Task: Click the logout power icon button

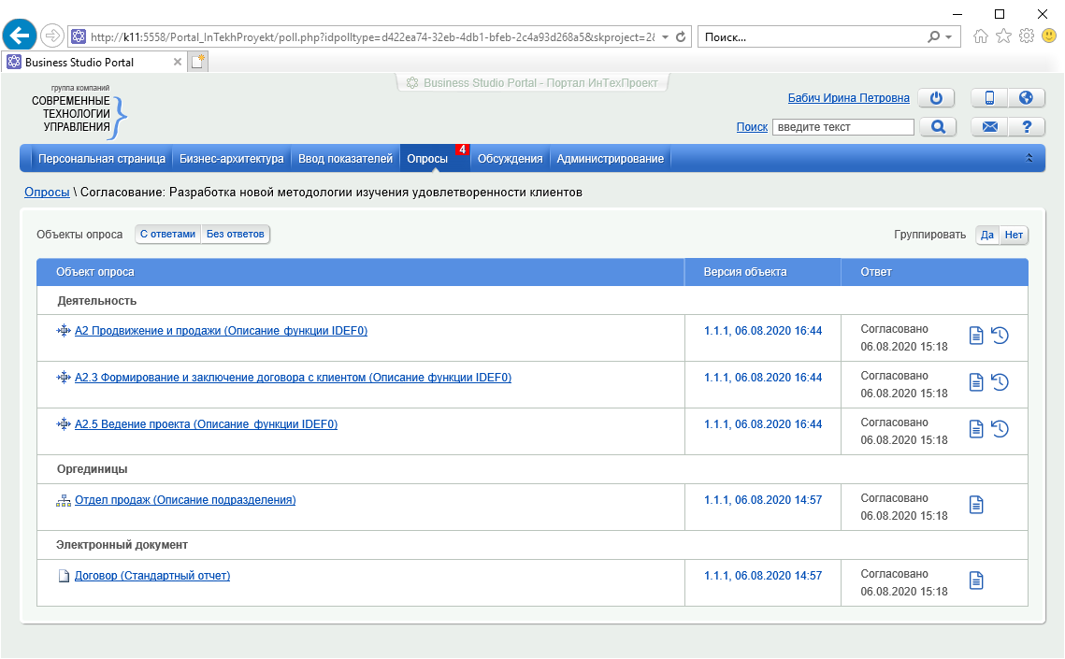Action: click(936, 98)
